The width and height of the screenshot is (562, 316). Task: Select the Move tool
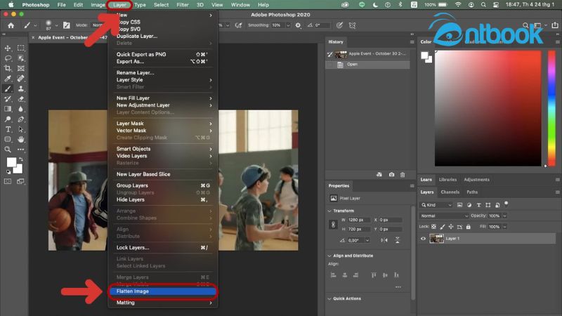point(8,48)
